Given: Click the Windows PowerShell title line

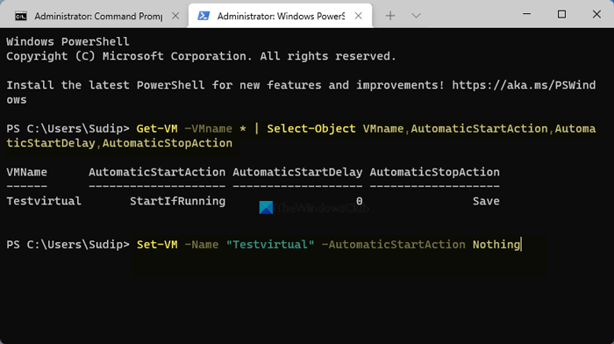Looking at the screenshot, I should pyautogui.click(x=68, y=41).
